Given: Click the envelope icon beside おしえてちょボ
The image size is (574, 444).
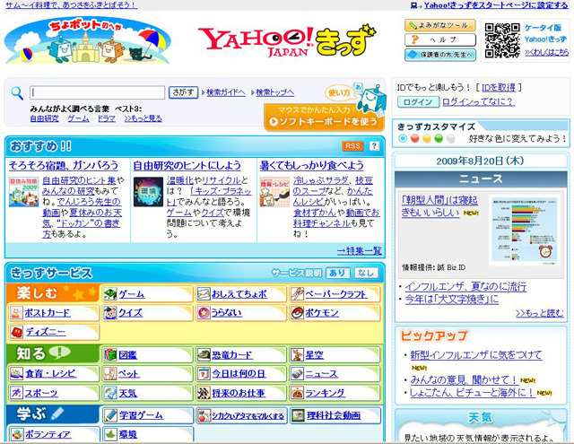Looking at the screenshot, I should point(204,294).
